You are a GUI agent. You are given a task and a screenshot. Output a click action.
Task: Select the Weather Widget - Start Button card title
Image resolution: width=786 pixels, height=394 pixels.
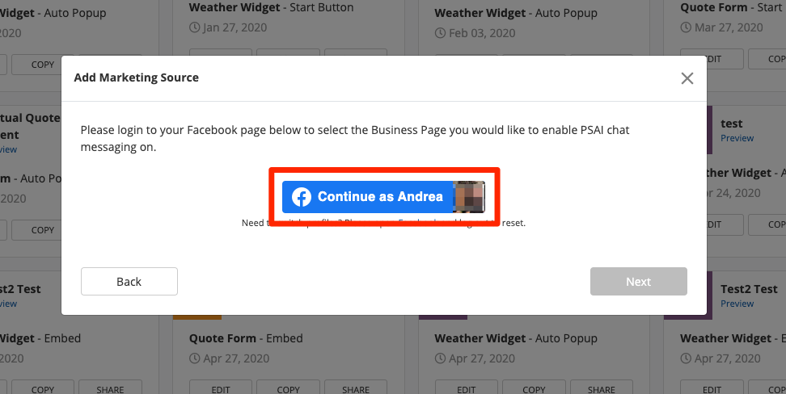(271, 7)
